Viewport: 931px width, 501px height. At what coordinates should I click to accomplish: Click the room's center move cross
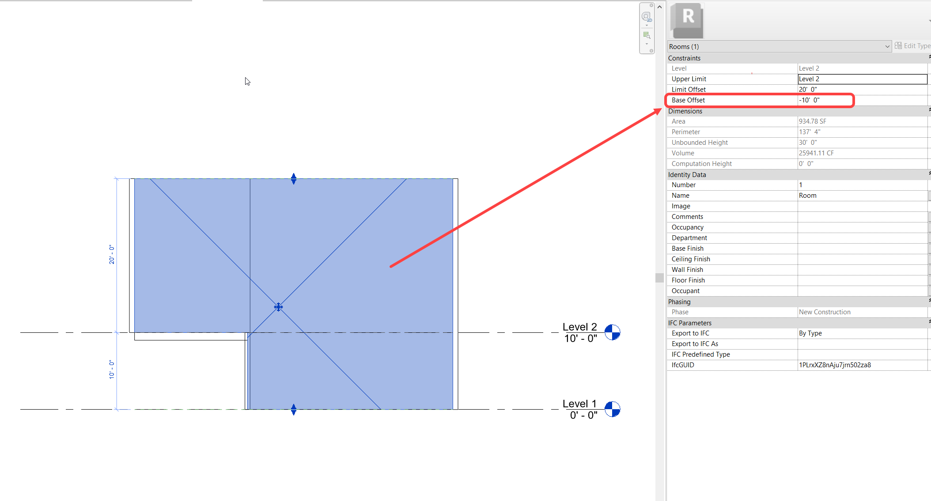point(278,307)
